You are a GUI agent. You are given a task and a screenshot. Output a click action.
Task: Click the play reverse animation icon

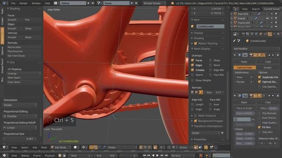pyautogui.click(x=153, y=155)
